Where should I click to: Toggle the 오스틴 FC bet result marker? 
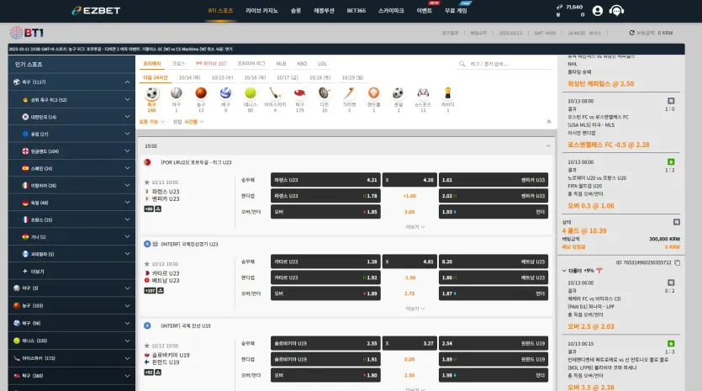coord(671,101)
